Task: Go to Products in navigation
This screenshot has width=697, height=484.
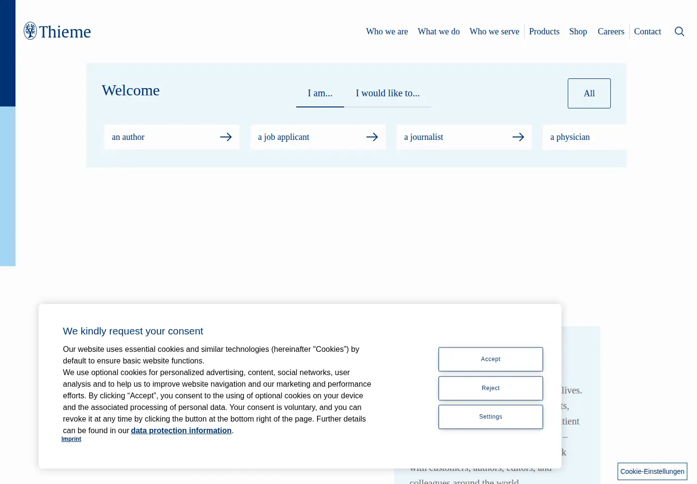Action: 544,31
